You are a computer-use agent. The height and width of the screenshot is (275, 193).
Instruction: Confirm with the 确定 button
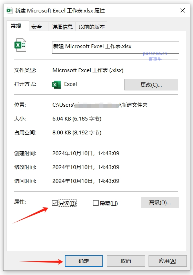(84, 261)
